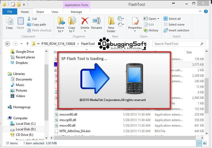The height and width of the screenshot is (148, 212).
Task: Expand the Open dropdown arrow
Action: coord(158,19)
